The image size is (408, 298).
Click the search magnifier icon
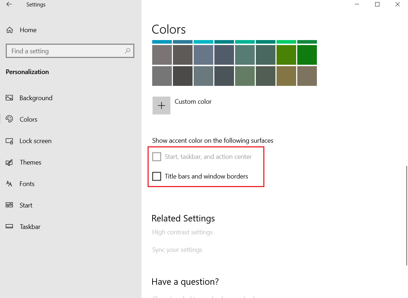(x=127, y=51)
